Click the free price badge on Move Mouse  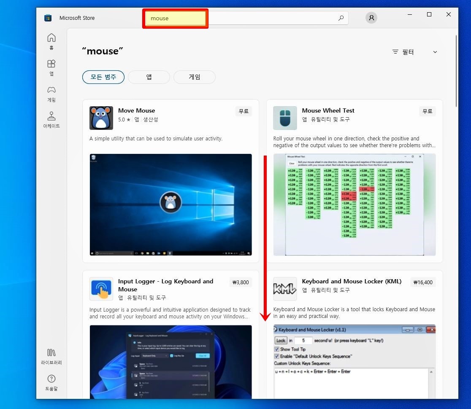coord(244,111)
